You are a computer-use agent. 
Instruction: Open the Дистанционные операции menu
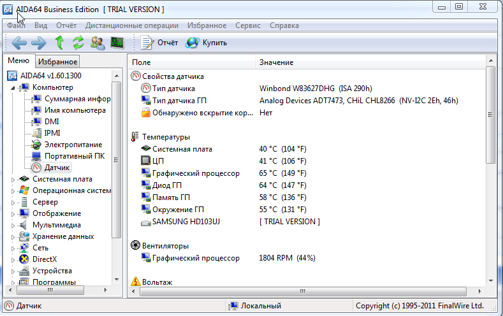point(132,25)
